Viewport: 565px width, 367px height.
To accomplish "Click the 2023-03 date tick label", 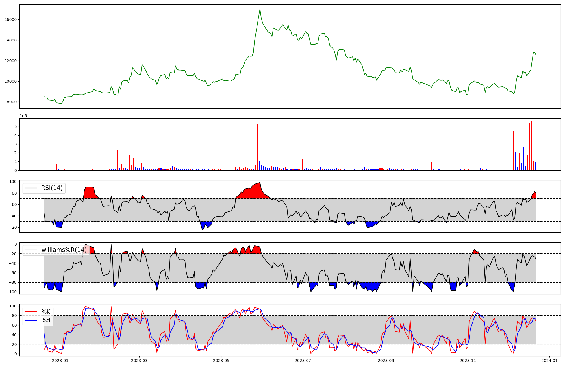I will (139, 361).
